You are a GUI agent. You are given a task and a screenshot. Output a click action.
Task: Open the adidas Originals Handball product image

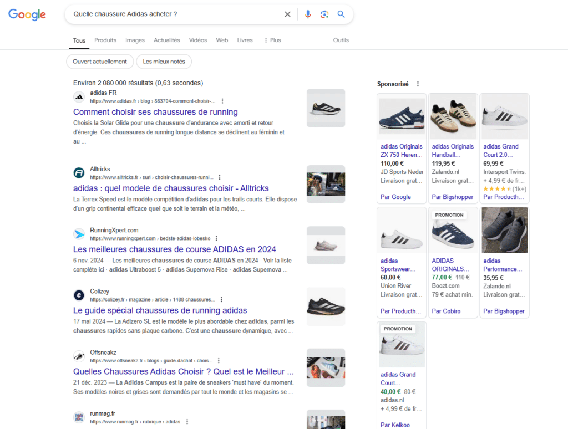(x=453, y=116)
